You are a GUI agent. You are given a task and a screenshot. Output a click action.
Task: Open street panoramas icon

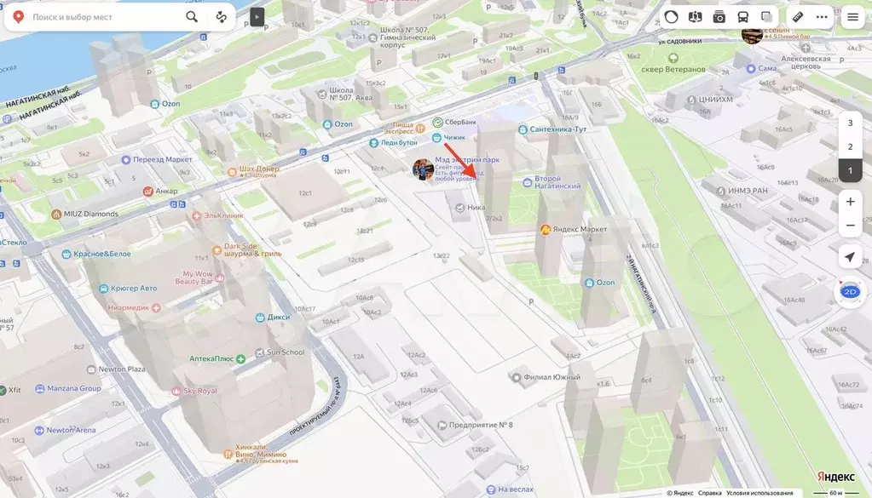(x=696, y=17)
